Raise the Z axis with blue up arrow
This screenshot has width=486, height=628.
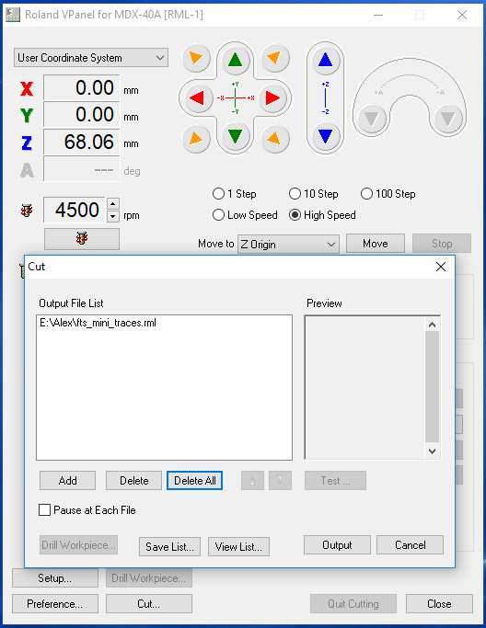tap(325, 61)
